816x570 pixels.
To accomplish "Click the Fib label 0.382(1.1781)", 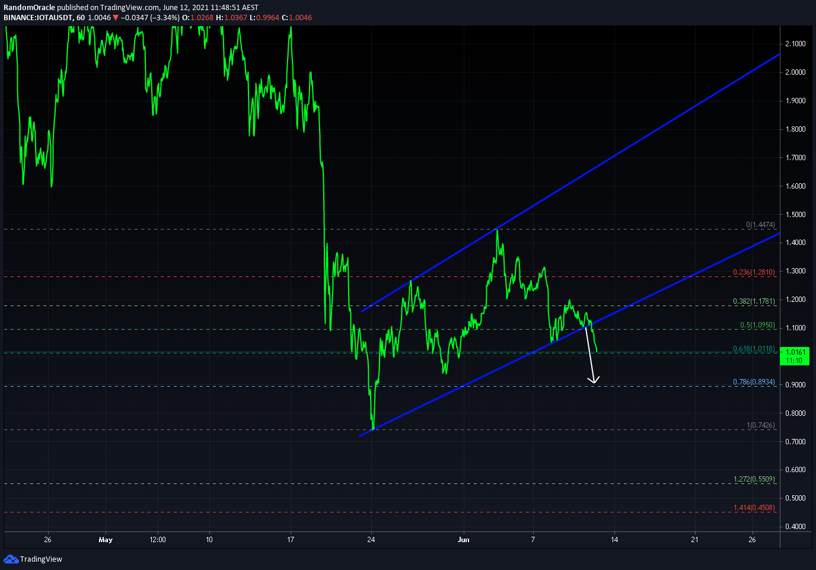I will click(754, 301).
